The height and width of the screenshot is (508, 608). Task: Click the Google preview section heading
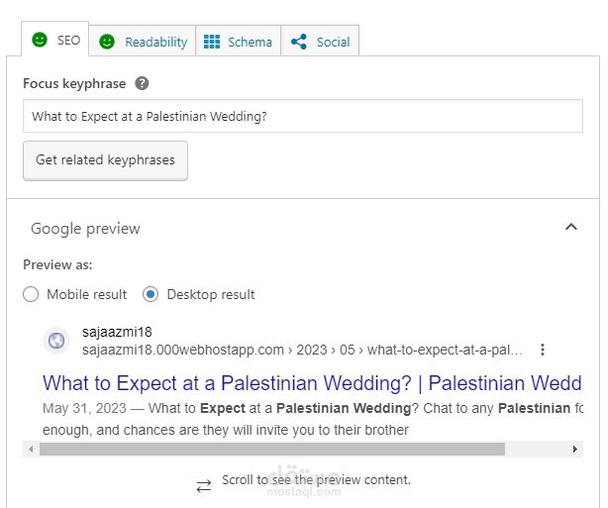pos(85,229)
